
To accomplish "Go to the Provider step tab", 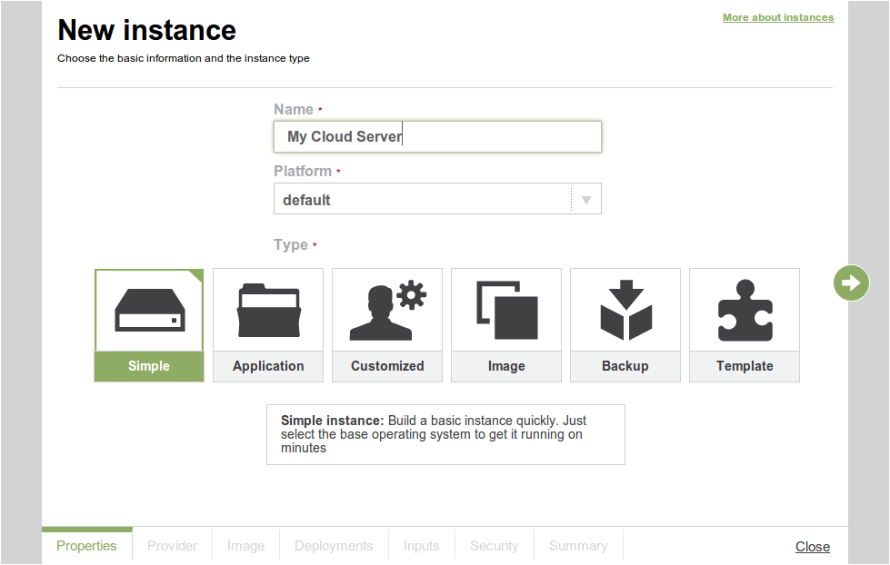I will [173, 546].
